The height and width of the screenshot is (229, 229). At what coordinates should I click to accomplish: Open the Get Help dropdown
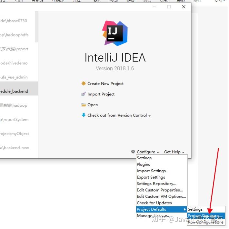(174, 152)
